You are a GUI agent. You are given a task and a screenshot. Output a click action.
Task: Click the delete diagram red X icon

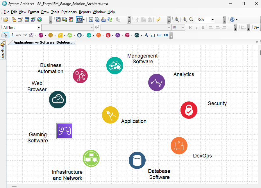coord(71,20)
